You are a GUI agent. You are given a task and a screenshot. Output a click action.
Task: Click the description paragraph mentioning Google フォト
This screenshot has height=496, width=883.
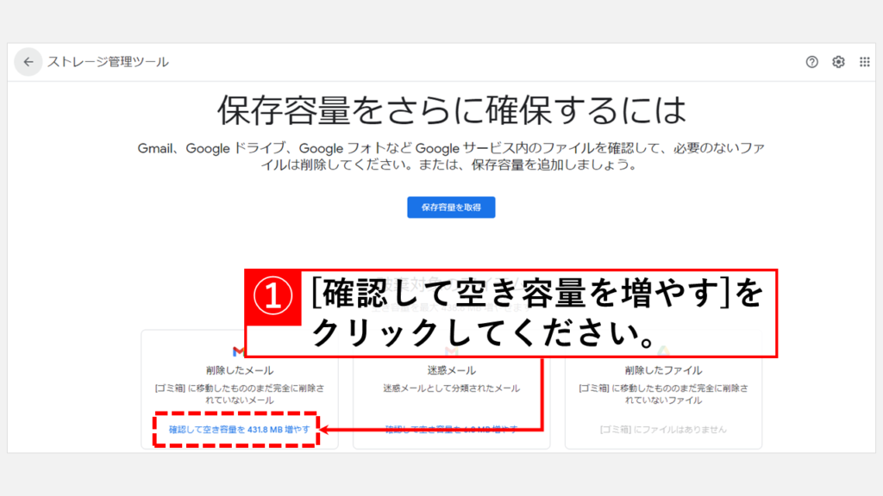451,156
